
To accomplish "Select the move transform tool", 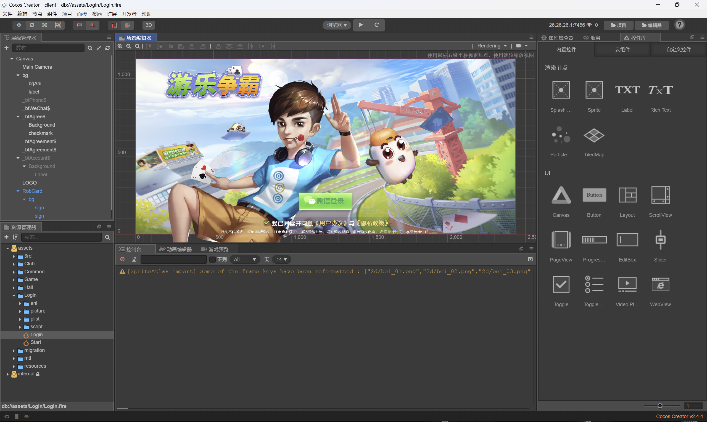I will [19, 25].
